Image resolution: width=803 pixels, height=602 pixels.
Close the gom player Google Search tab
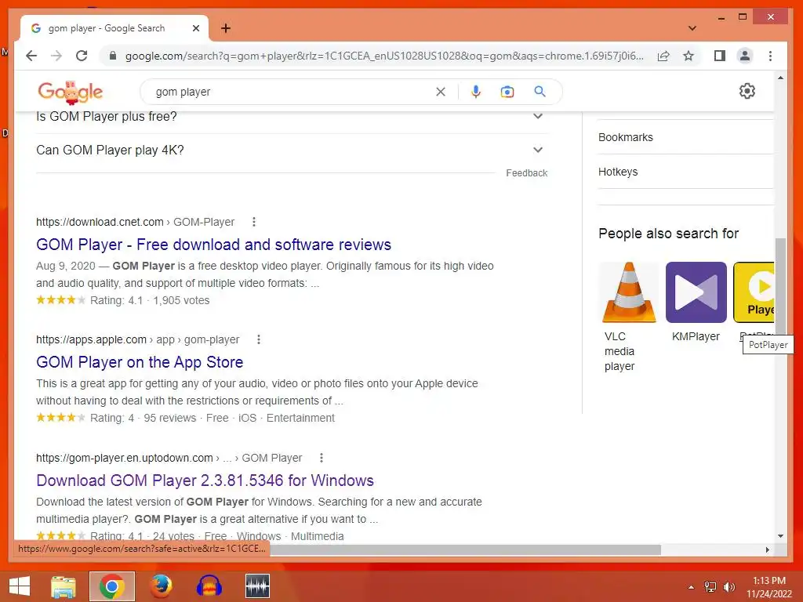point(195,28)
